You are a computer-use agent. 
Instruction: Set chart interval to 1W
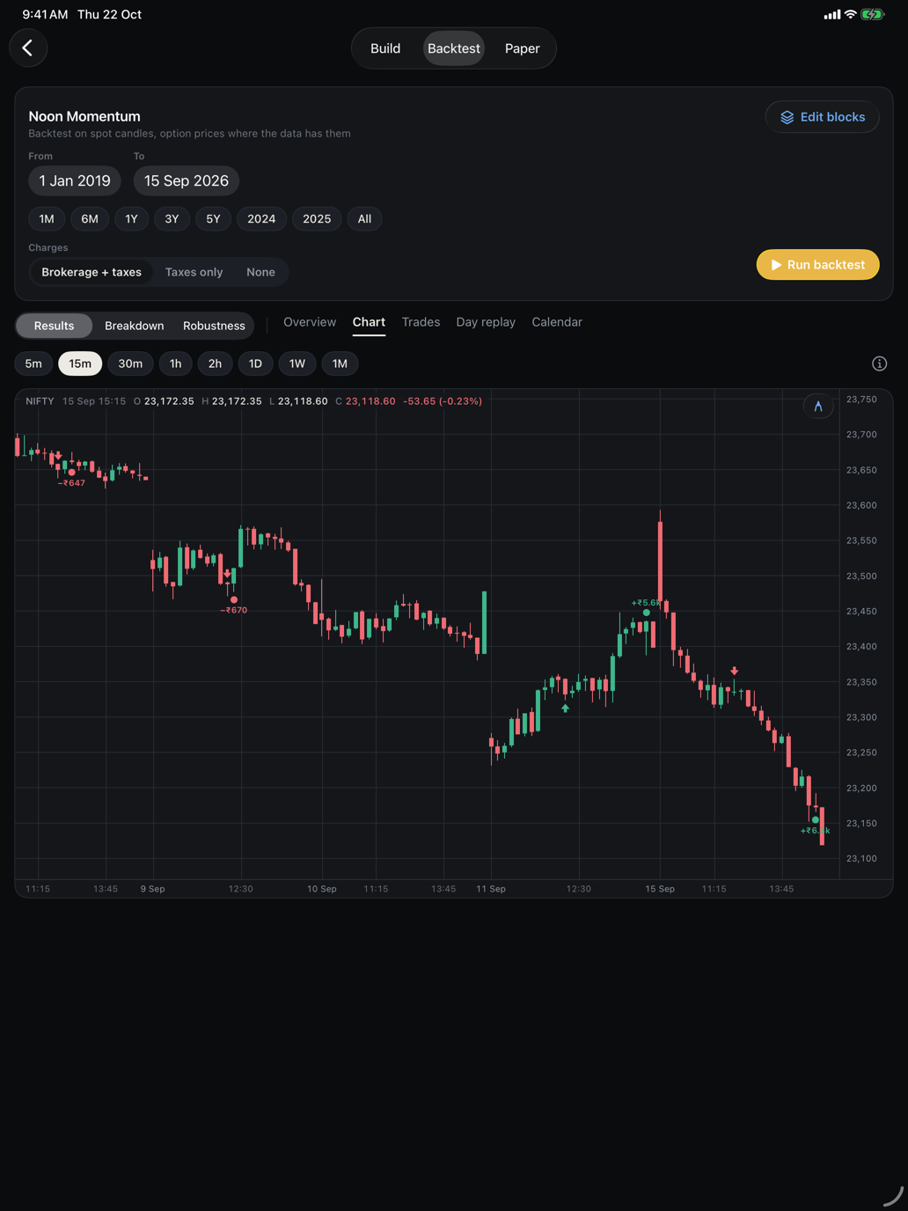(297, 363)
